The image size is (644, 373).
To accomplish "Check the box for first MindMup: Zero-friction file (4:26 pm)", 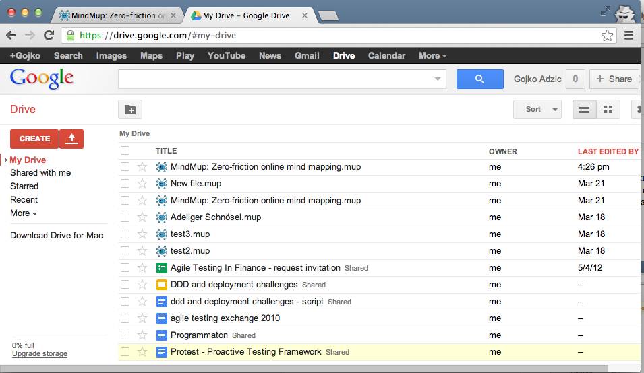I will 125,166.
